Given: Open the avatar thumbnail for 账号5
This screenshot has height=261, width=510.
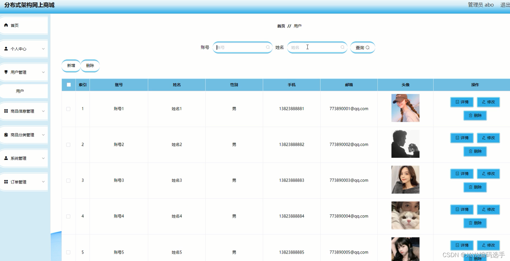Looking at the screenshot, I should pyautogui.click(x=405, y=249).
